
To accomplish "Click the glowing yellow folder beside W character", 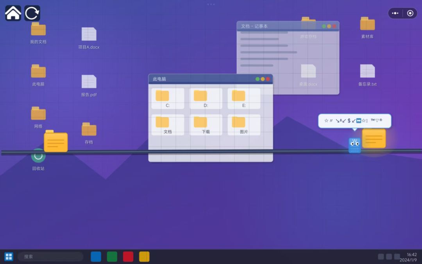I will click(x=374, y=138).
